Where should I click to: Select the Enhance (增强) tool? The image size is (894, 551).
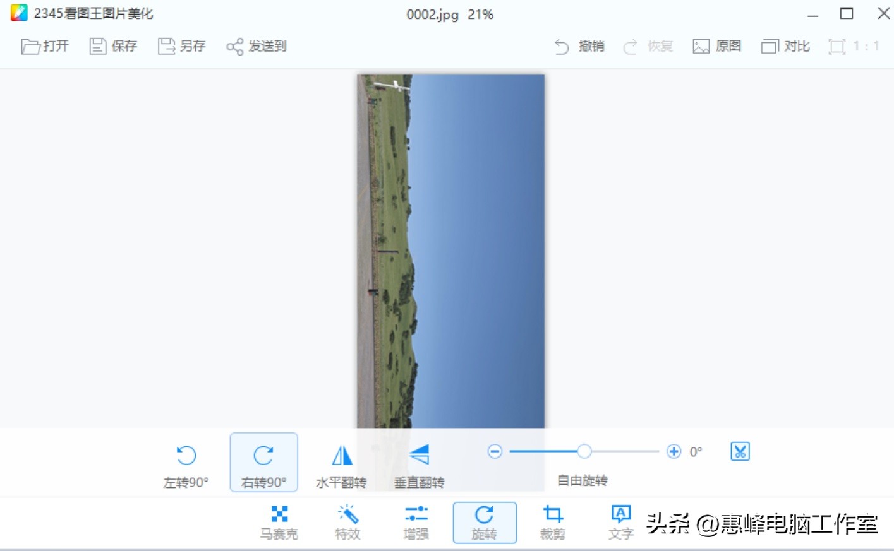point(416,522)
